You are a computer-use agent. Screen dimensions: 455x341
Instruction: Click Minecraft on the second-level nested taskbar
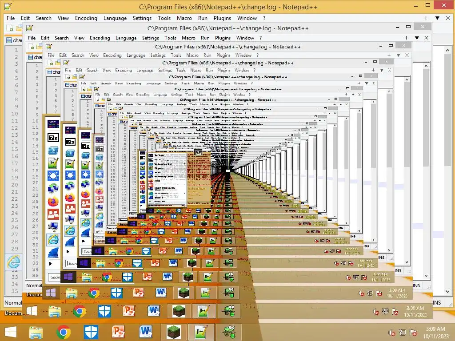click(179, 311)
